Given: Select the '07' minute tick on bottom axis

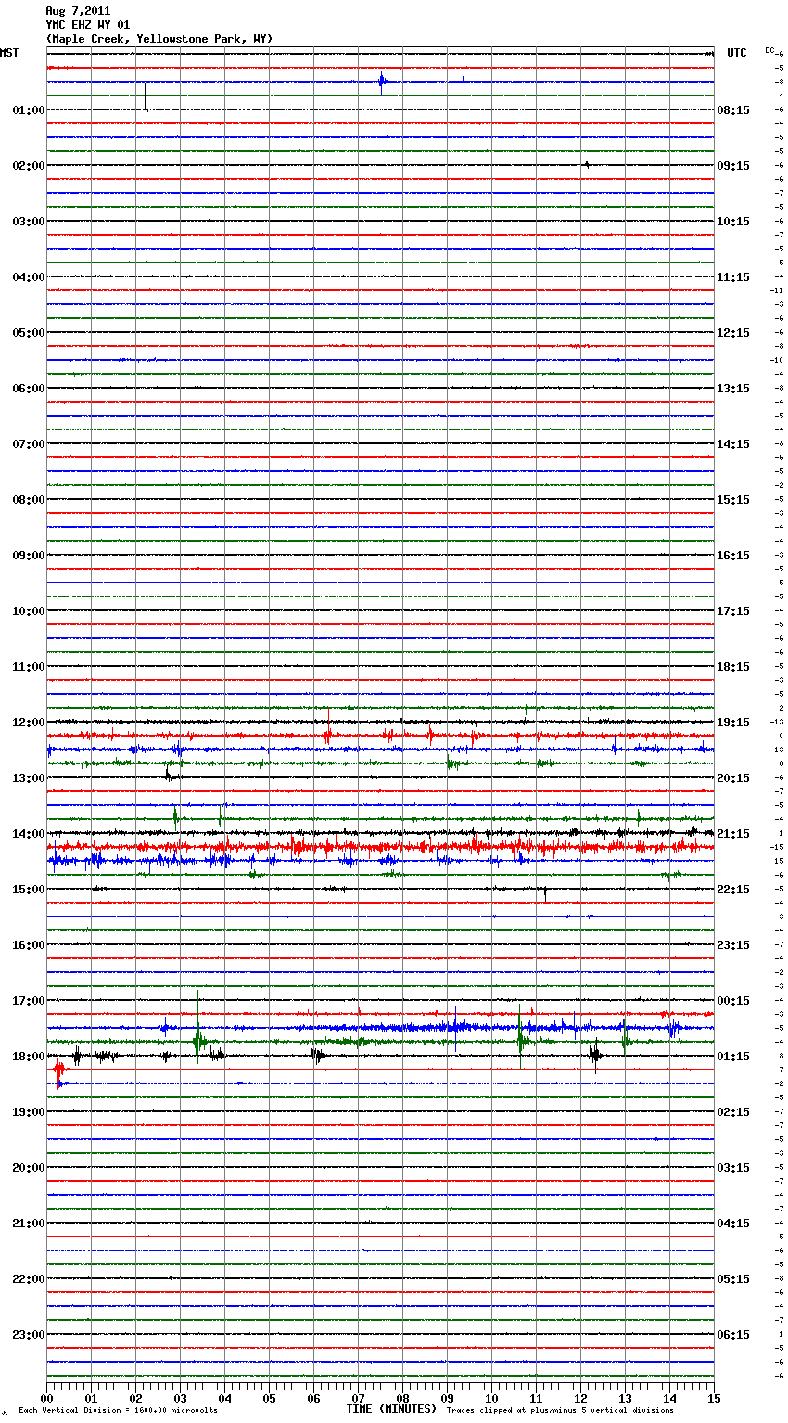Looking at the screenshot, I should (358, 1398).
